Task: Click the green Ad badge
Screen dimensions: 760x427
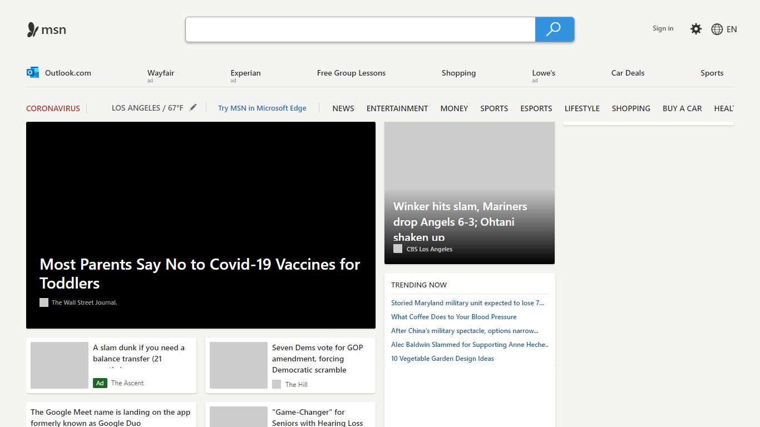Action: [x=100, y=383]
